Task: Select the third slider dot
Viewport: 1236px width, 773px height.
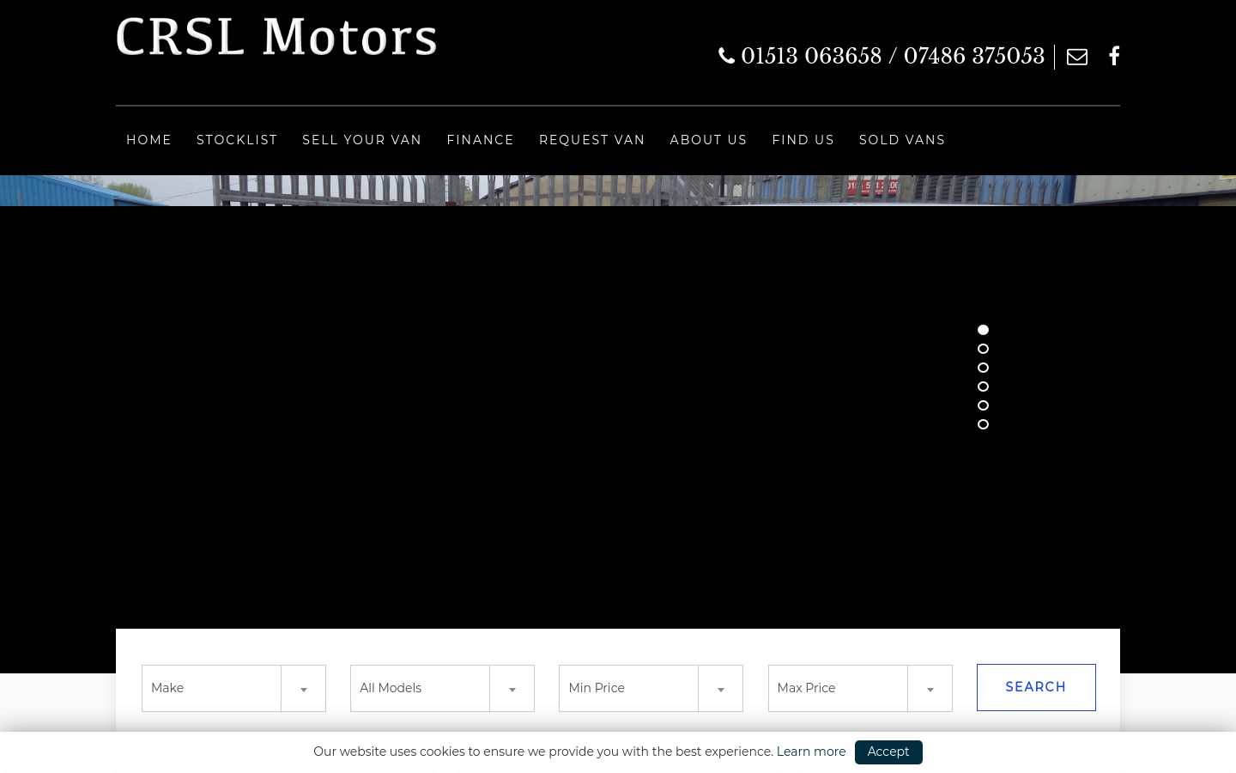Action: (984, 368)
